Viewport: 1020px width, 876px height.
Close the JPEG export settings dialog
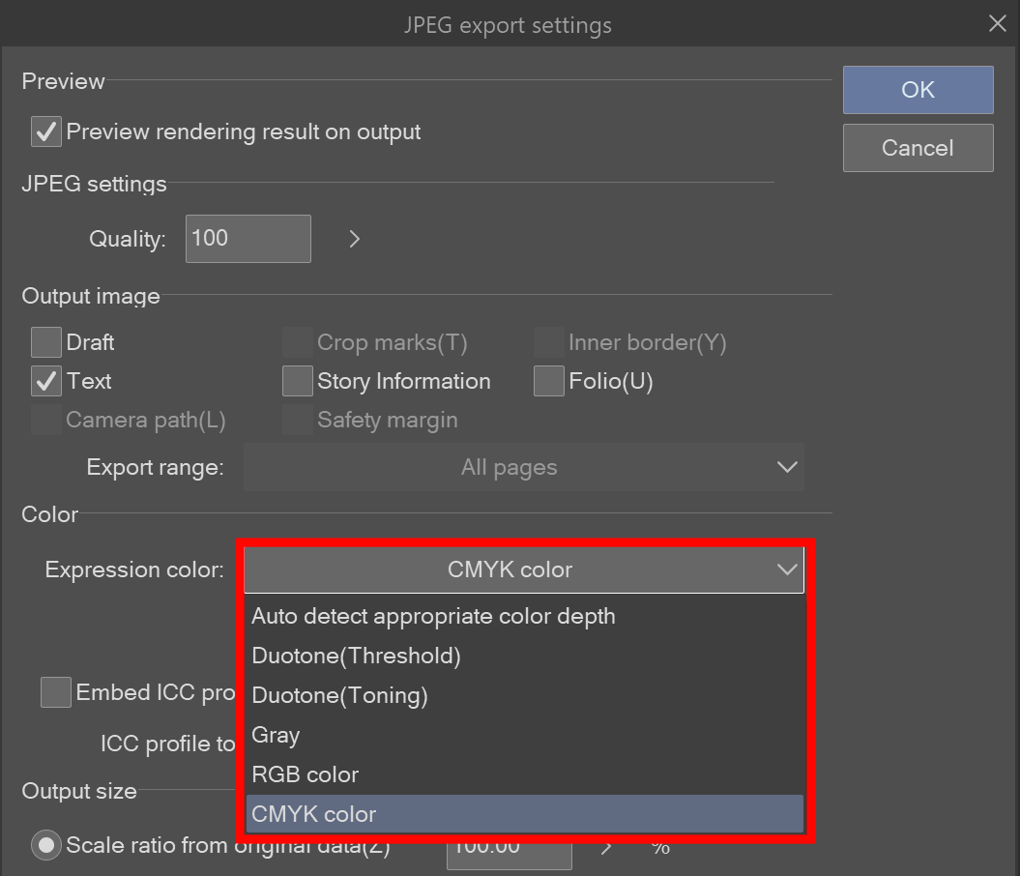997,24
